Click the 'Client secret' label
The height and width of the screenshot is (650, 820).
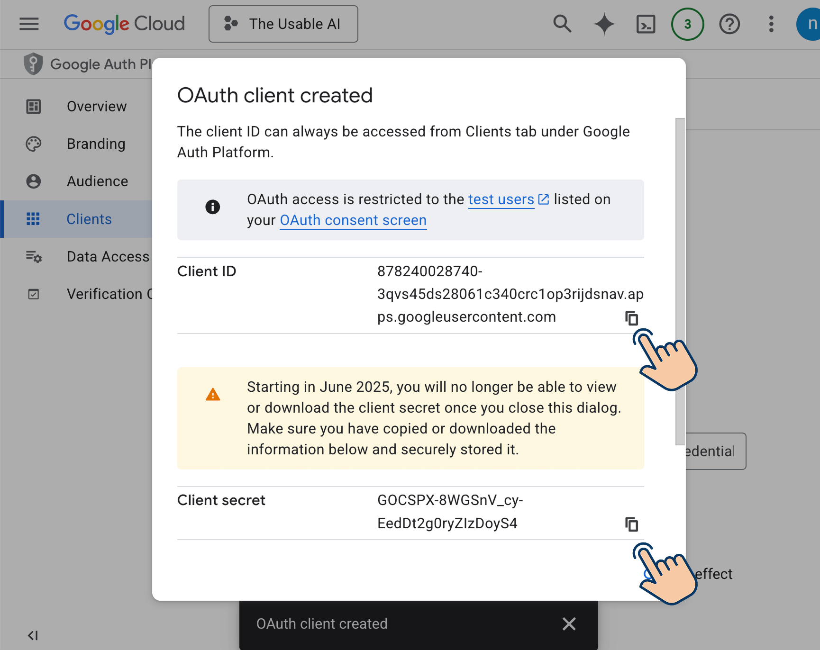(221, 500)
